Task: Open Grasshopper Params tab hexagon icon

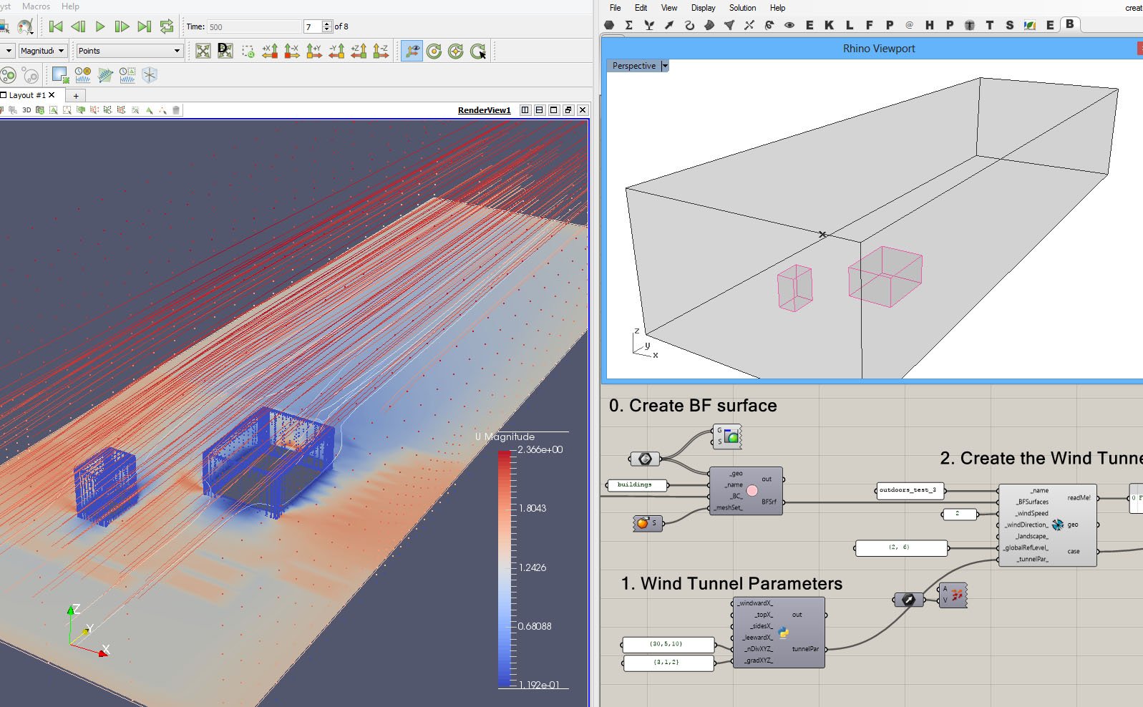Action: (609, 25)
